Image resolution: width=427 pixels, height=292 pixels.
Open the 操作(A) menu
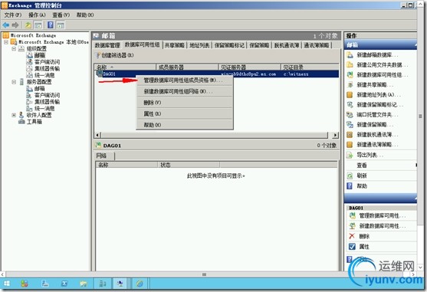[37, 15]
